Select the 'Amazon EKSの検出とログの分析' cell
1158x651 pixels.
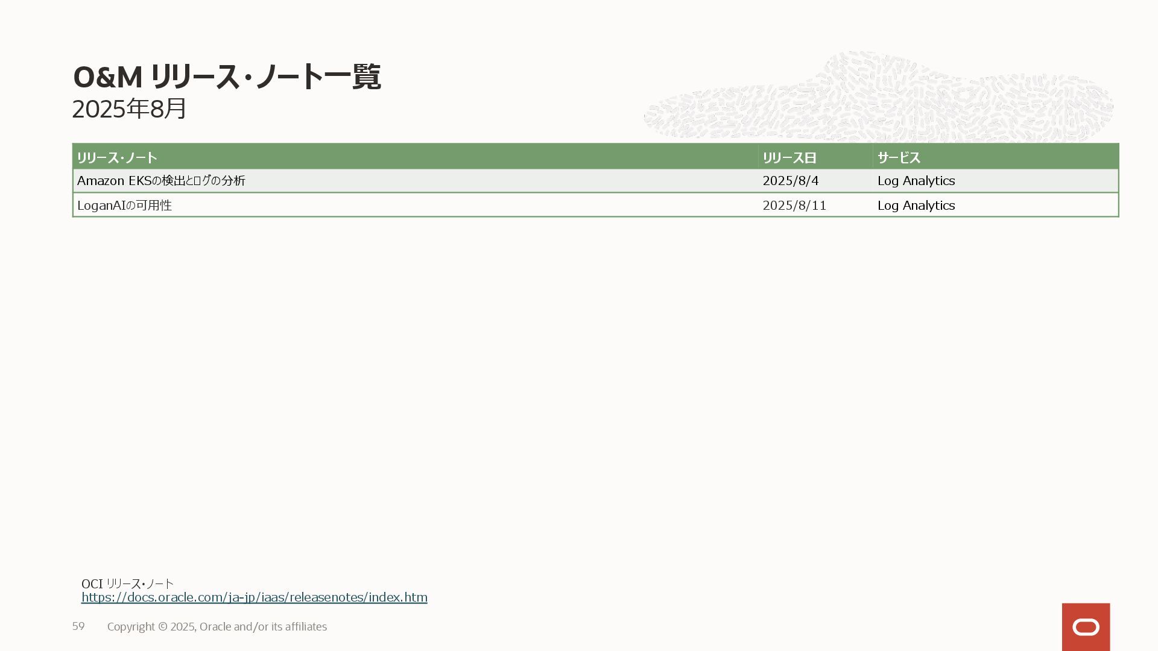[415, 181]
